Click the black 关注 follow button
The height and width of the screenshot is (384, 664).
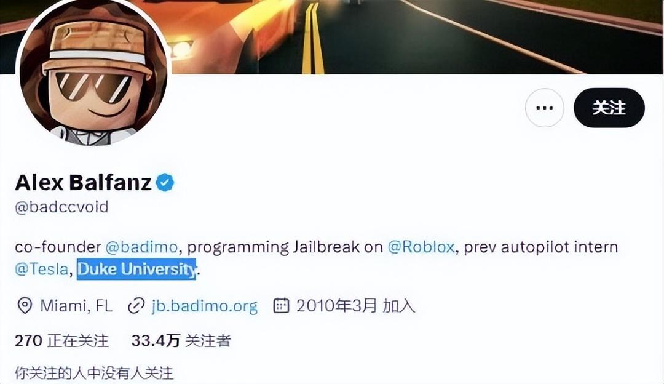609,108
